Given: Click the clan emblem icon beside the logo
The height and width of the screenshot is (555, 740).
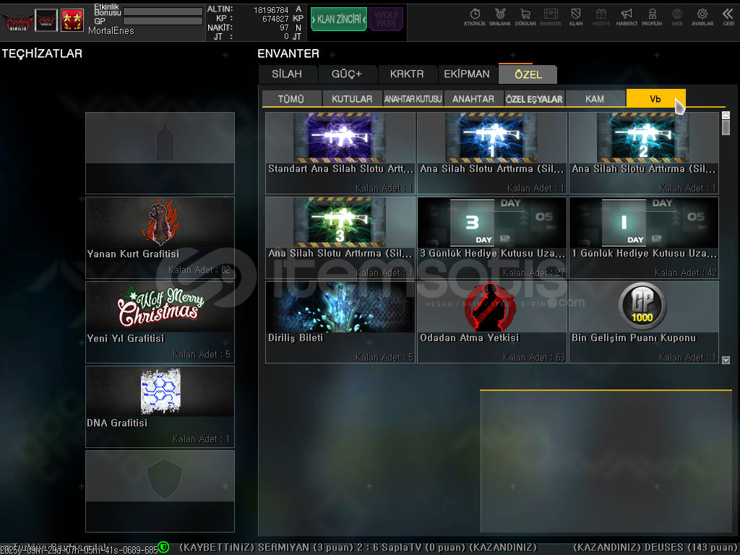Looking at the screenshot, I should point(46,20).
